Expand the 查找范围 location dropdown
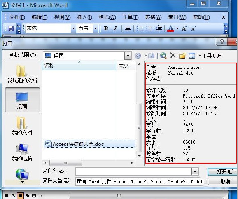This screenshot has height=199, width=238. coord(128,56)
